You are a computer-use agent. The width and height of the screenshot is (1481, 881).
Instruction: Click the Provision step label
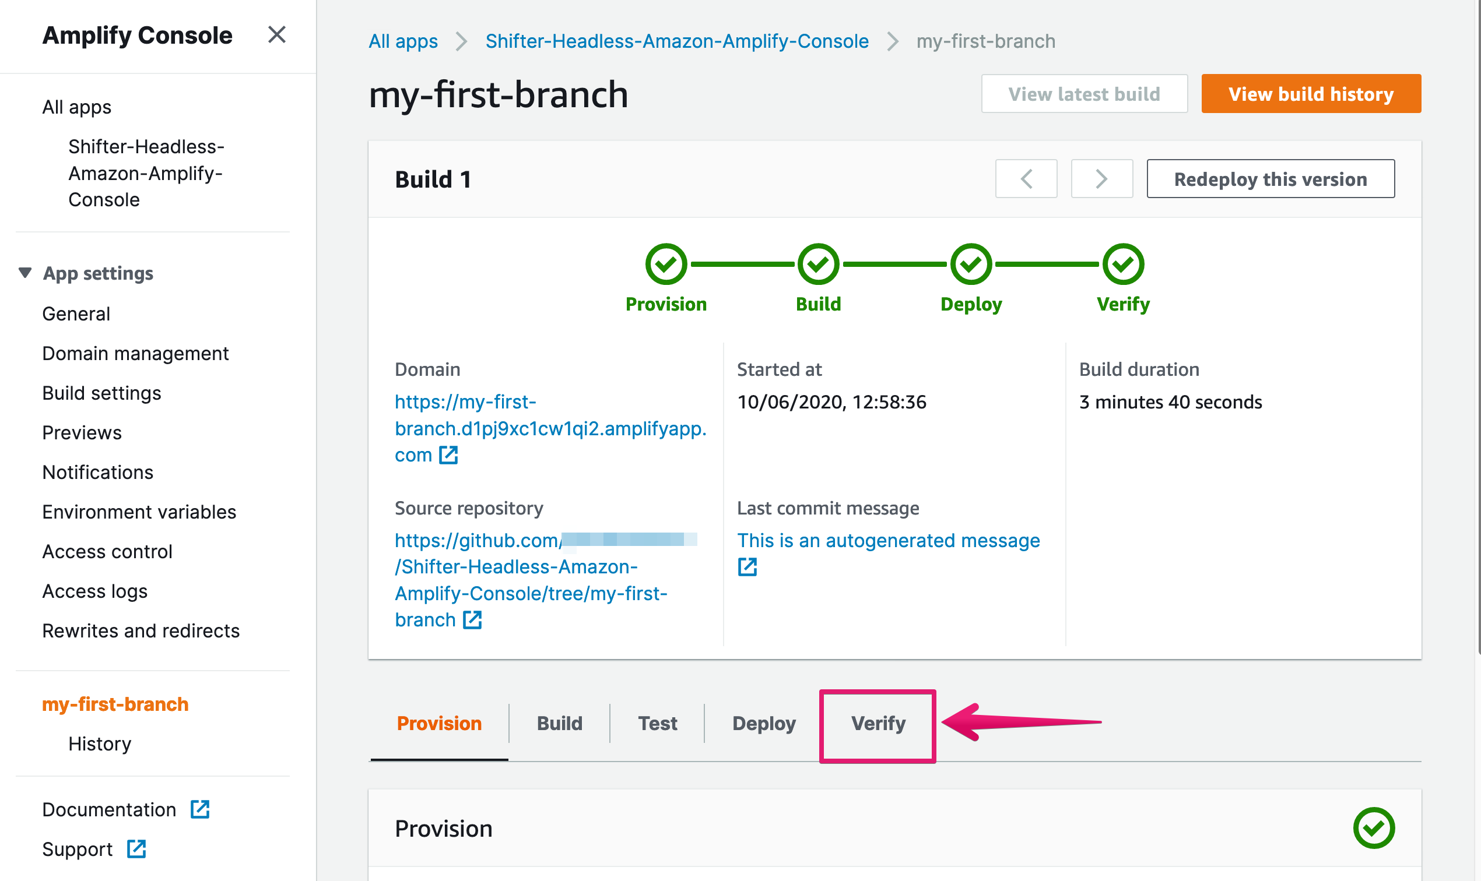[666, 305]
